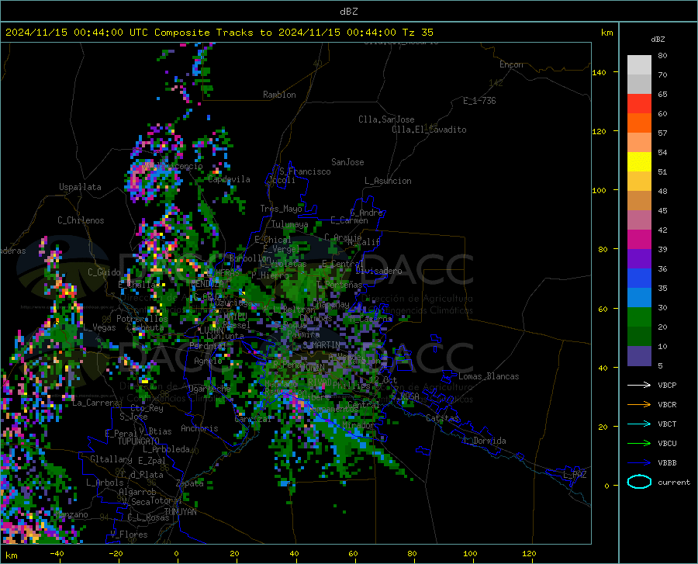Image resolution: width=698 pixels, height=564 pixels.
Task: Select the brown 45-48 dBZ swatch
Action: point(639,201)
